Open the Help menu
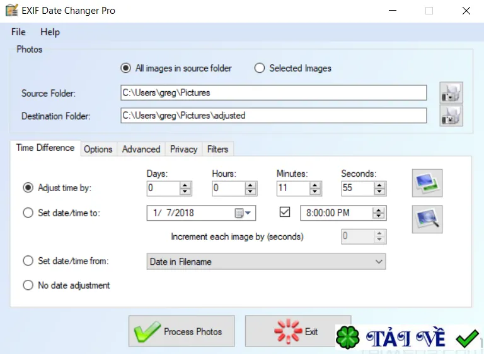Viewport: 484px width, 354px height. pyautogui.click(x=50, y=31)
